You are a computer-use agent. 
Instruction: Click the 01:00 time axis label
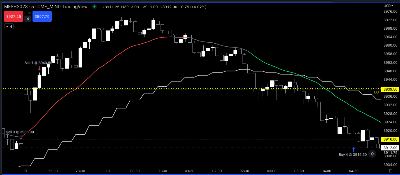click(x=163, y=171)
